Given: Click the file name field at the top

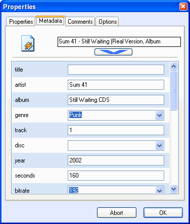Looking at the screenshot, I should click(119, 42).
